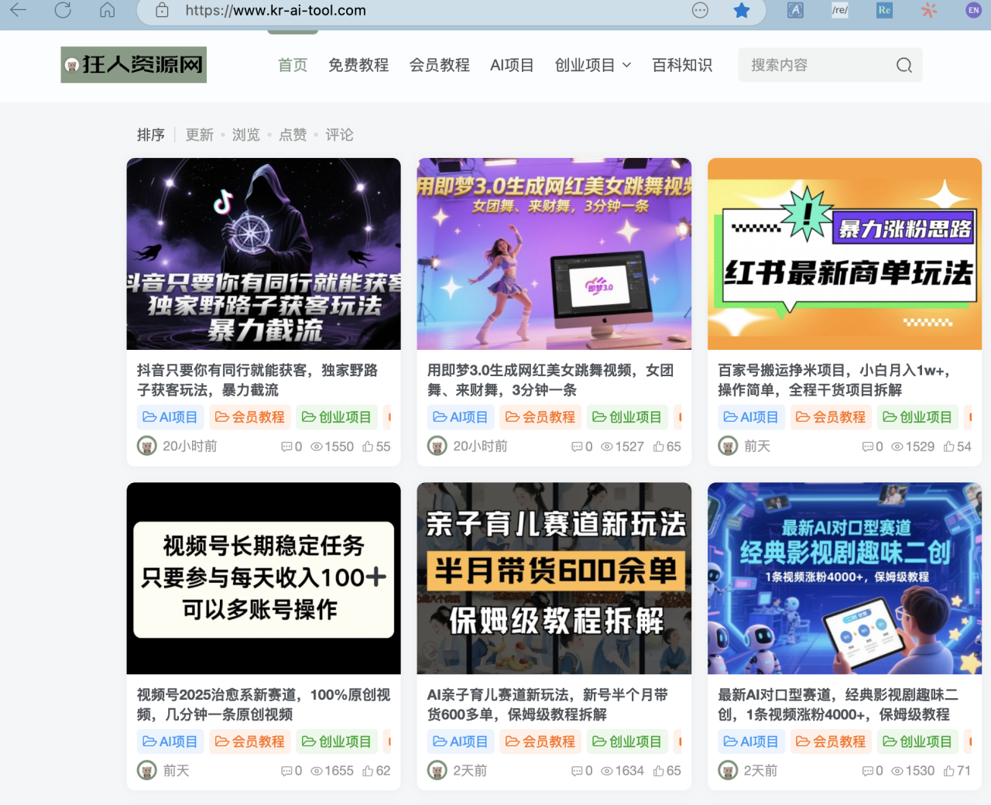Image resolution: width=991 pixels, height=805 pixels.
Task: Click 会员教程 tag on AI亲子育儿 post
Action: (540, 742)
